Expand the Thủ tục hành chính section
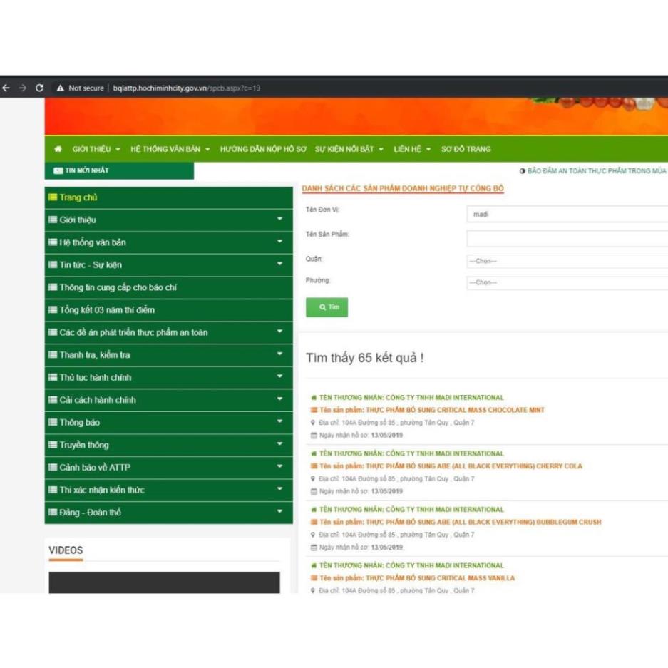668x668 pixels. [x=279, y=377]
